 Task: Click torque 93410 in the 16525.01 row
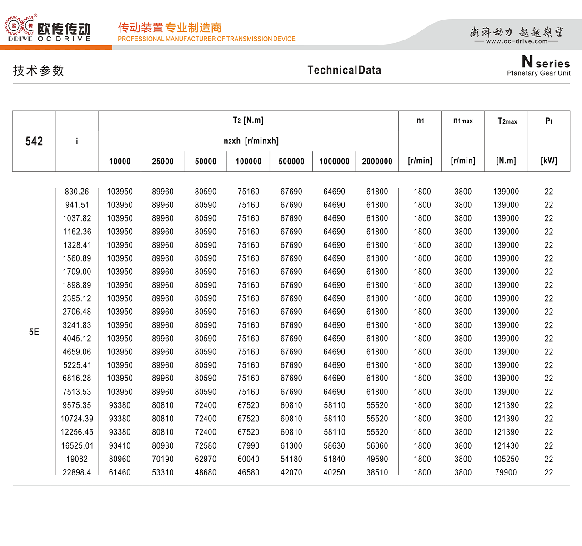tap(120, 446)
